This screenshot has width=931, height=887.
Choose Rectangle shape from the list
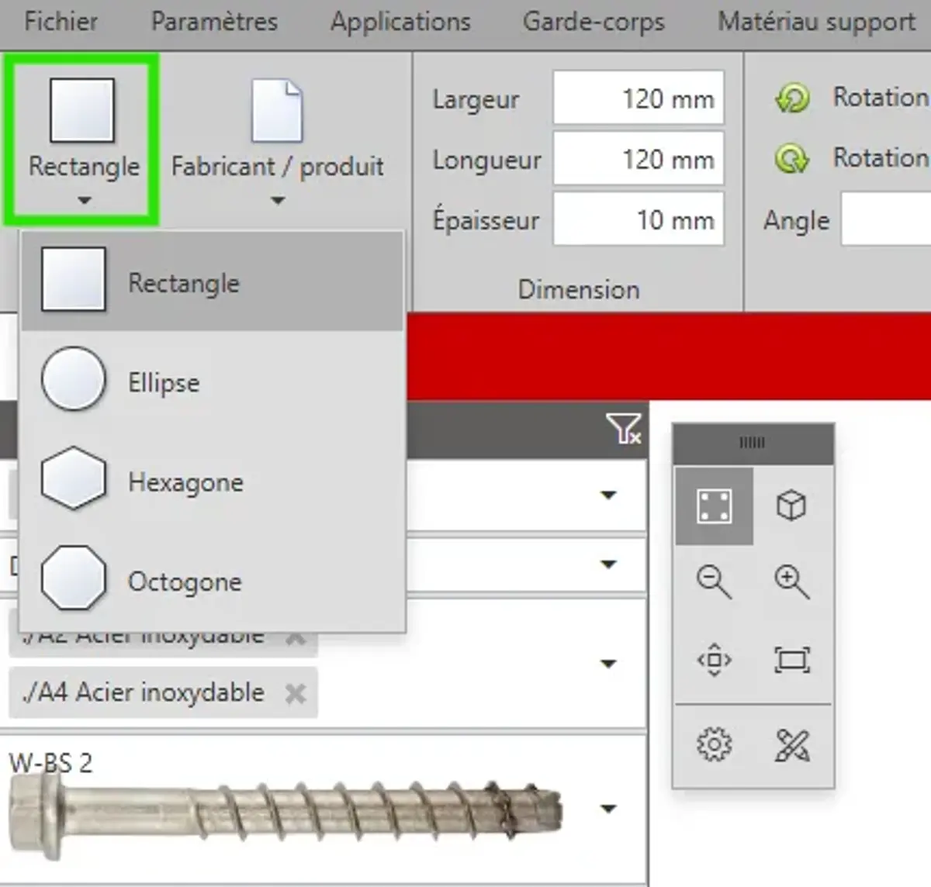(x=212, y=282)
